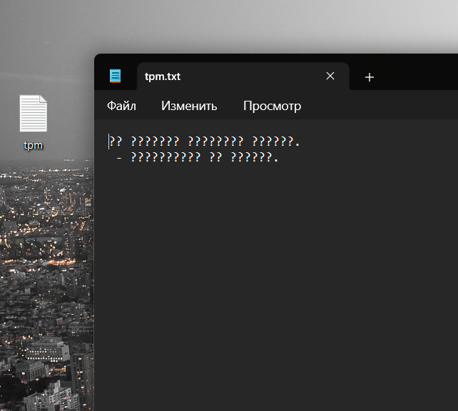This screenshot has height=411, width=458.
Task: Open the Просмотр menu
Action: click(x=272, y=106)
